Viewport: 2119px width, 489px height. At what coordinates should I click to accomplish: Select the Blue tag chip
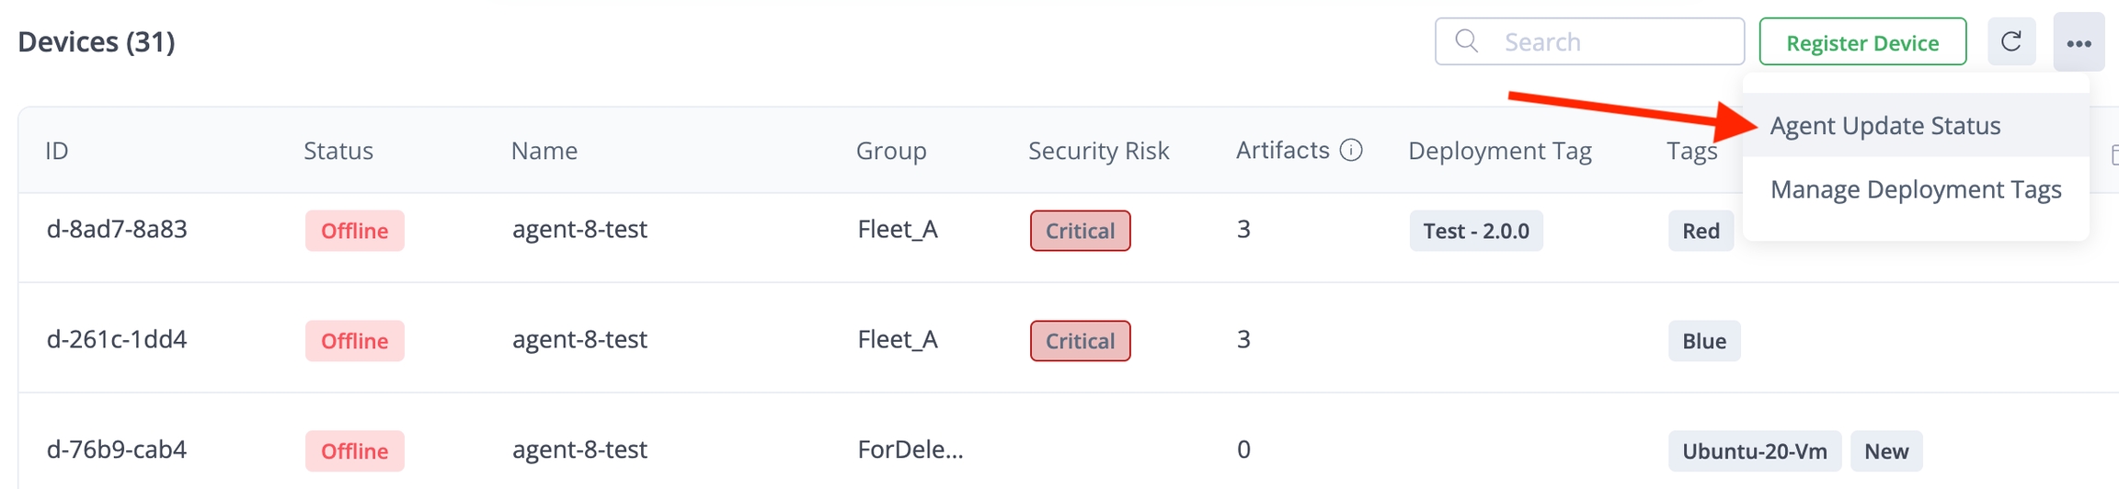(x=1703, y=341)
